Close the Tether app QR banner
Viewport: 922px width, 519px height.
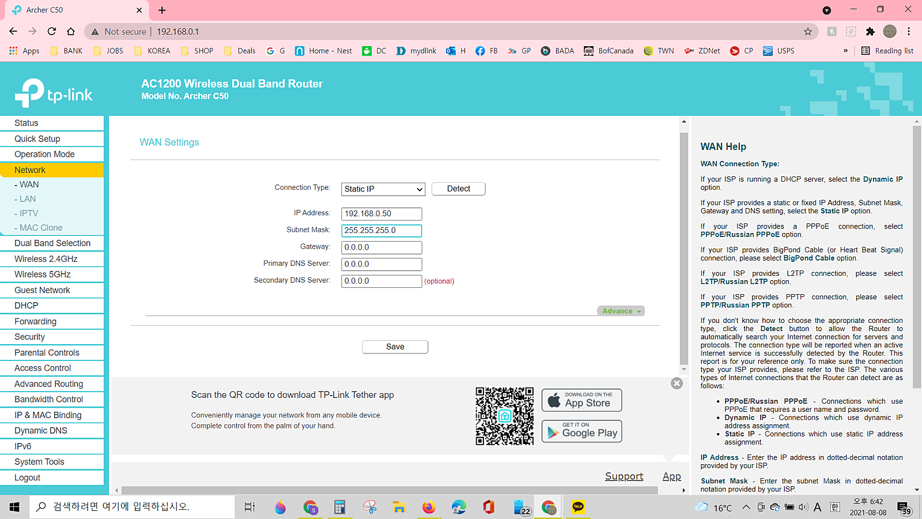(677, 383)
